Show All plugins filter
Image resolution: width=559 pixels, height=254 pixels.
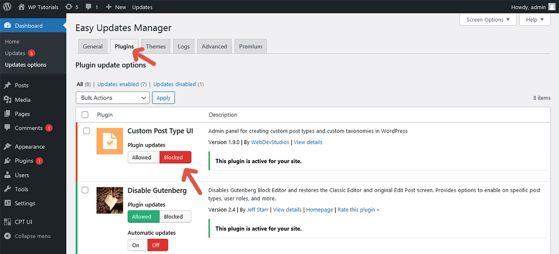tap(79, 84)
